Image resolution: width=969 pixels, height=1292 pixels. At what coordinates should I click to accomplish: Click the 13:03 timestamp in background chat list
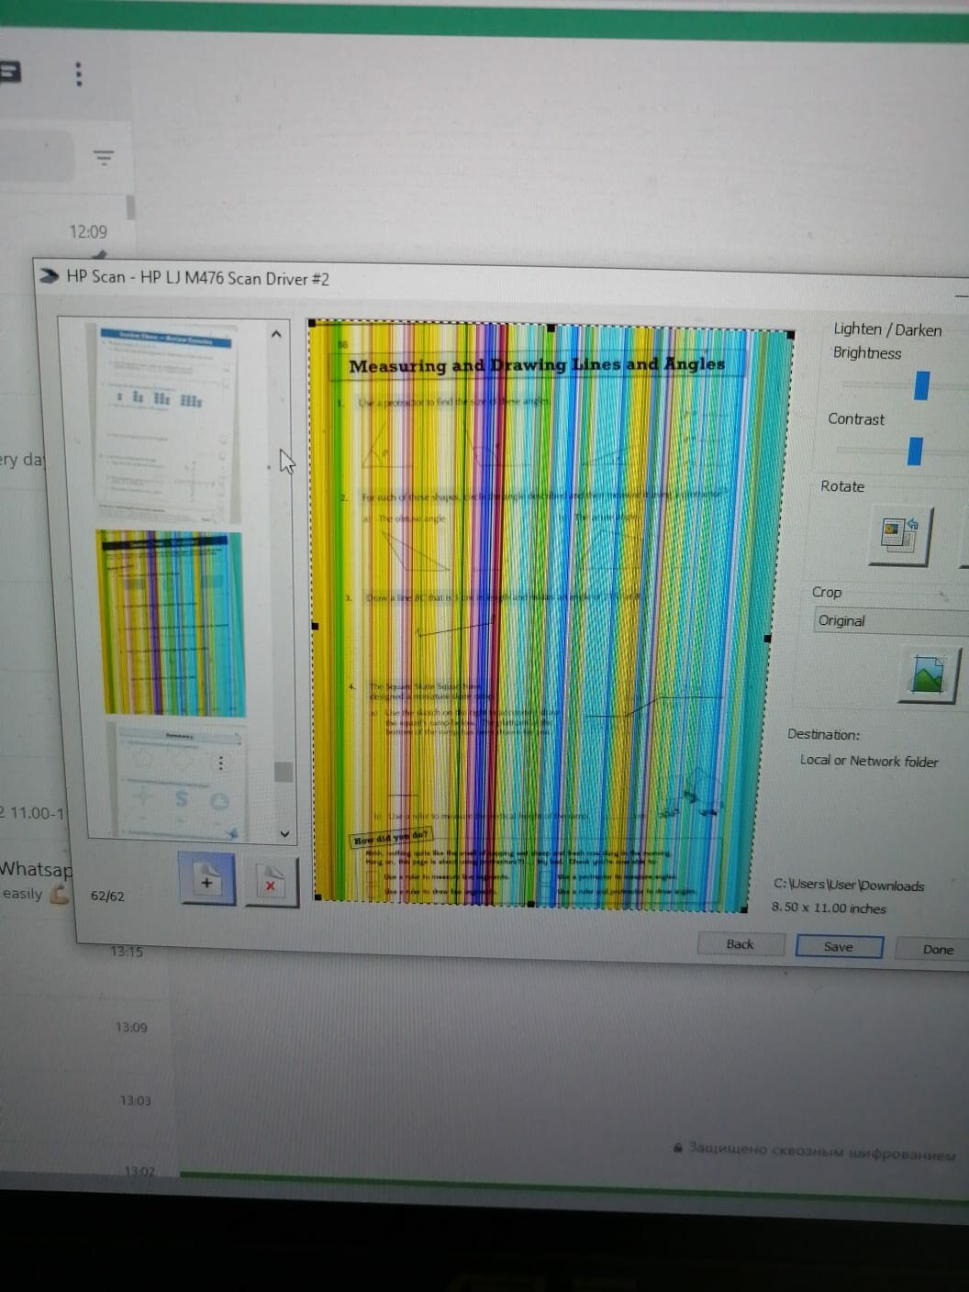click(136, 1099)
